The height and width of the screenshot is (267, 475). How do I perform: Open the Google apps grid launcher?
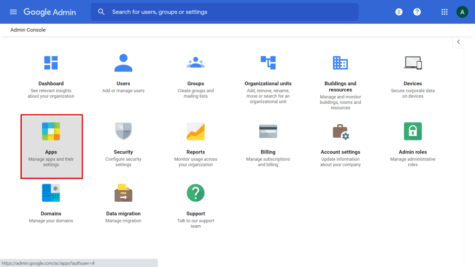pos(444,12)
